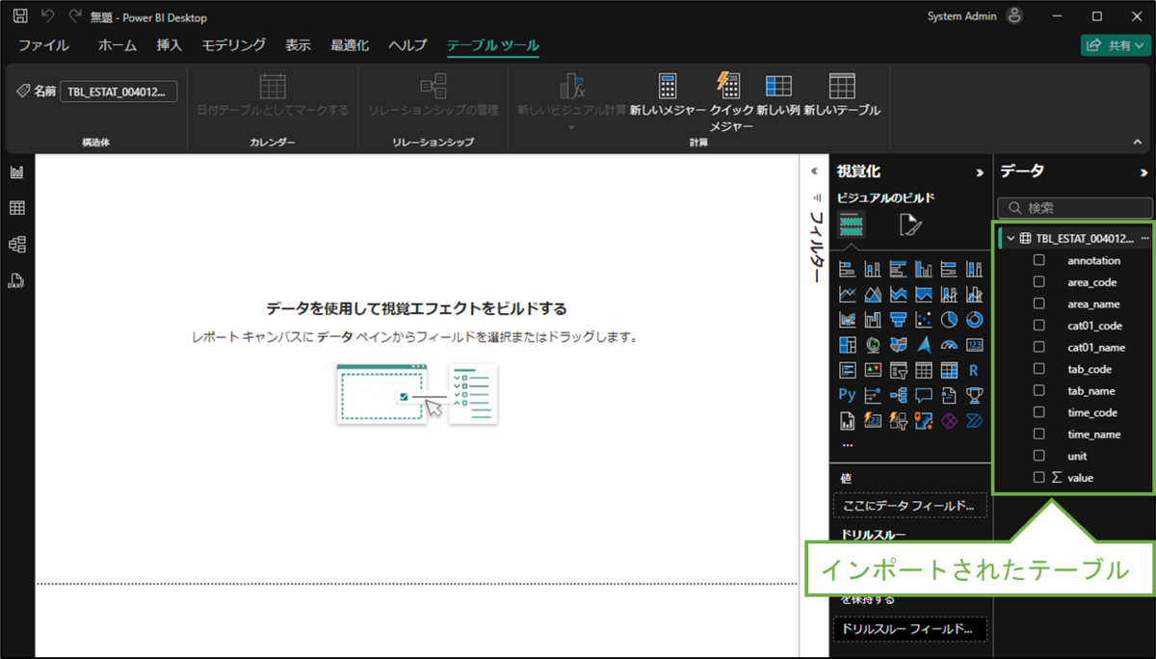This screenshot has height=659, width=1156.
Task: Open the 共有 dropdown button
Action: tap(1116, 45)
